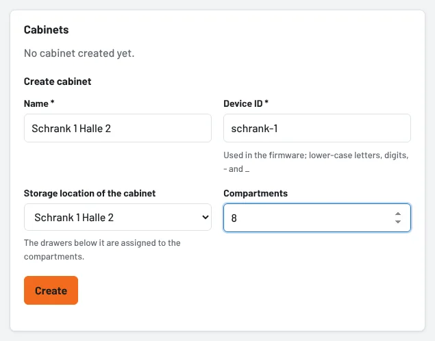435x341 pixels.
Task: Open the Storage location dropdown
Action: [118, 217]
